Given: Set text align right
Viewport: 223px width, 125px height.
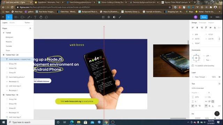Looking at the screenshot, I should pos(200,106).
